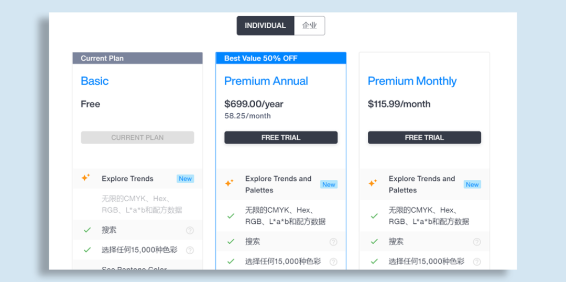Start FREE TRIAL for Premium Monthly
This screenshot has height=282, width=566.
point(424,137)
